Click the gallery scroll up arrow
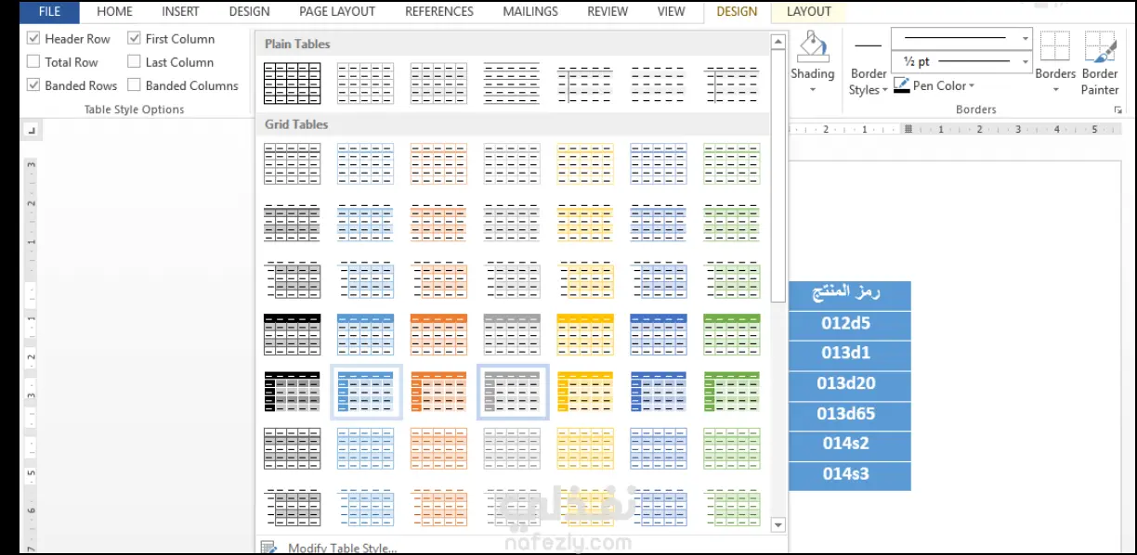This screenshot has width=1137, height=555. (x=778, y=43)
